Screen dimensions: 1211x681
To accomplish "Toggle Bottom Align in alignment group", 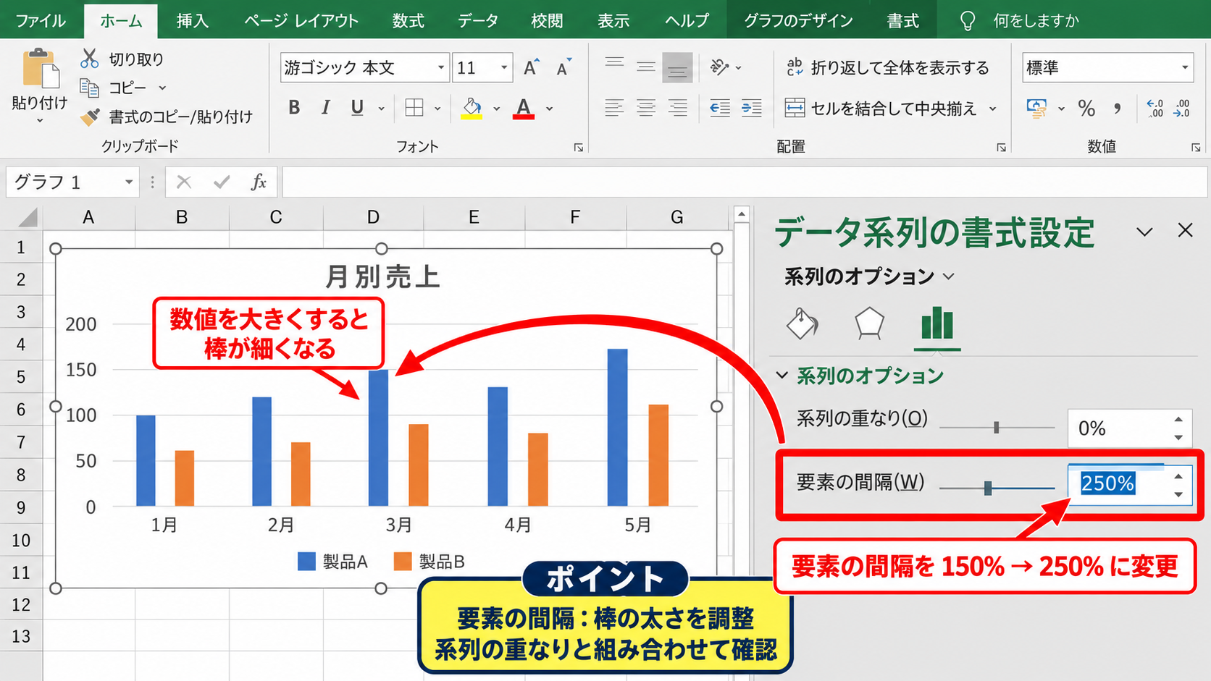I will click(677, 67).
